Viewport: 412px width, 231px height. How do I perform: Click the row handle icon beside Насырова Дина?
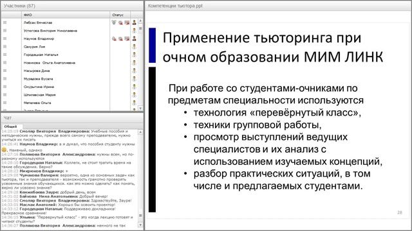click(x=5, y=71)
